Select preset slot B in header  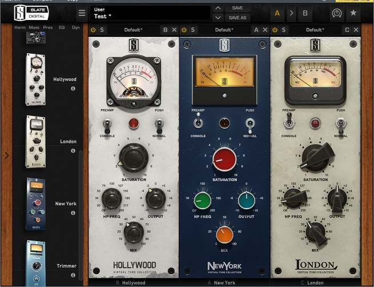click(x=305, y=13)
